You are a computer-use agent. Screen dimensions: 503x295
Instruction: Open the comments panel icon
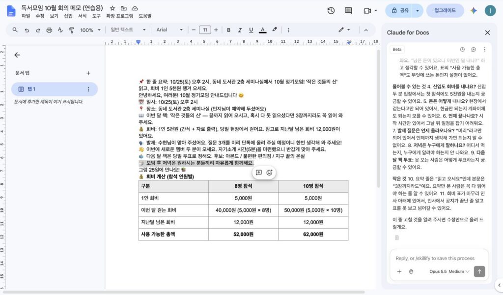(x=348, y=11)
